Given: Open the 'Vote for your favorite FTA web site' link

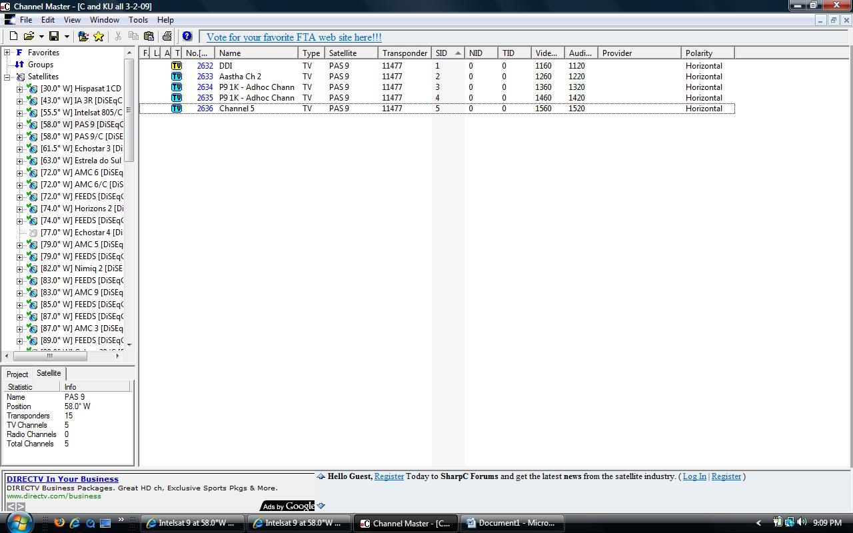Looking at the screenshot, I should (294, 37).
